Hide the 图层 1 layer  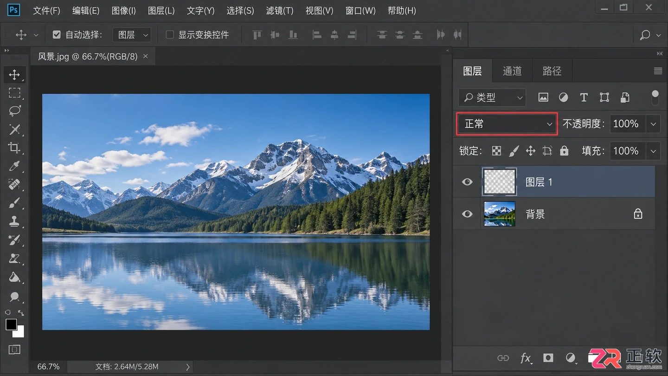pos(467,182)
